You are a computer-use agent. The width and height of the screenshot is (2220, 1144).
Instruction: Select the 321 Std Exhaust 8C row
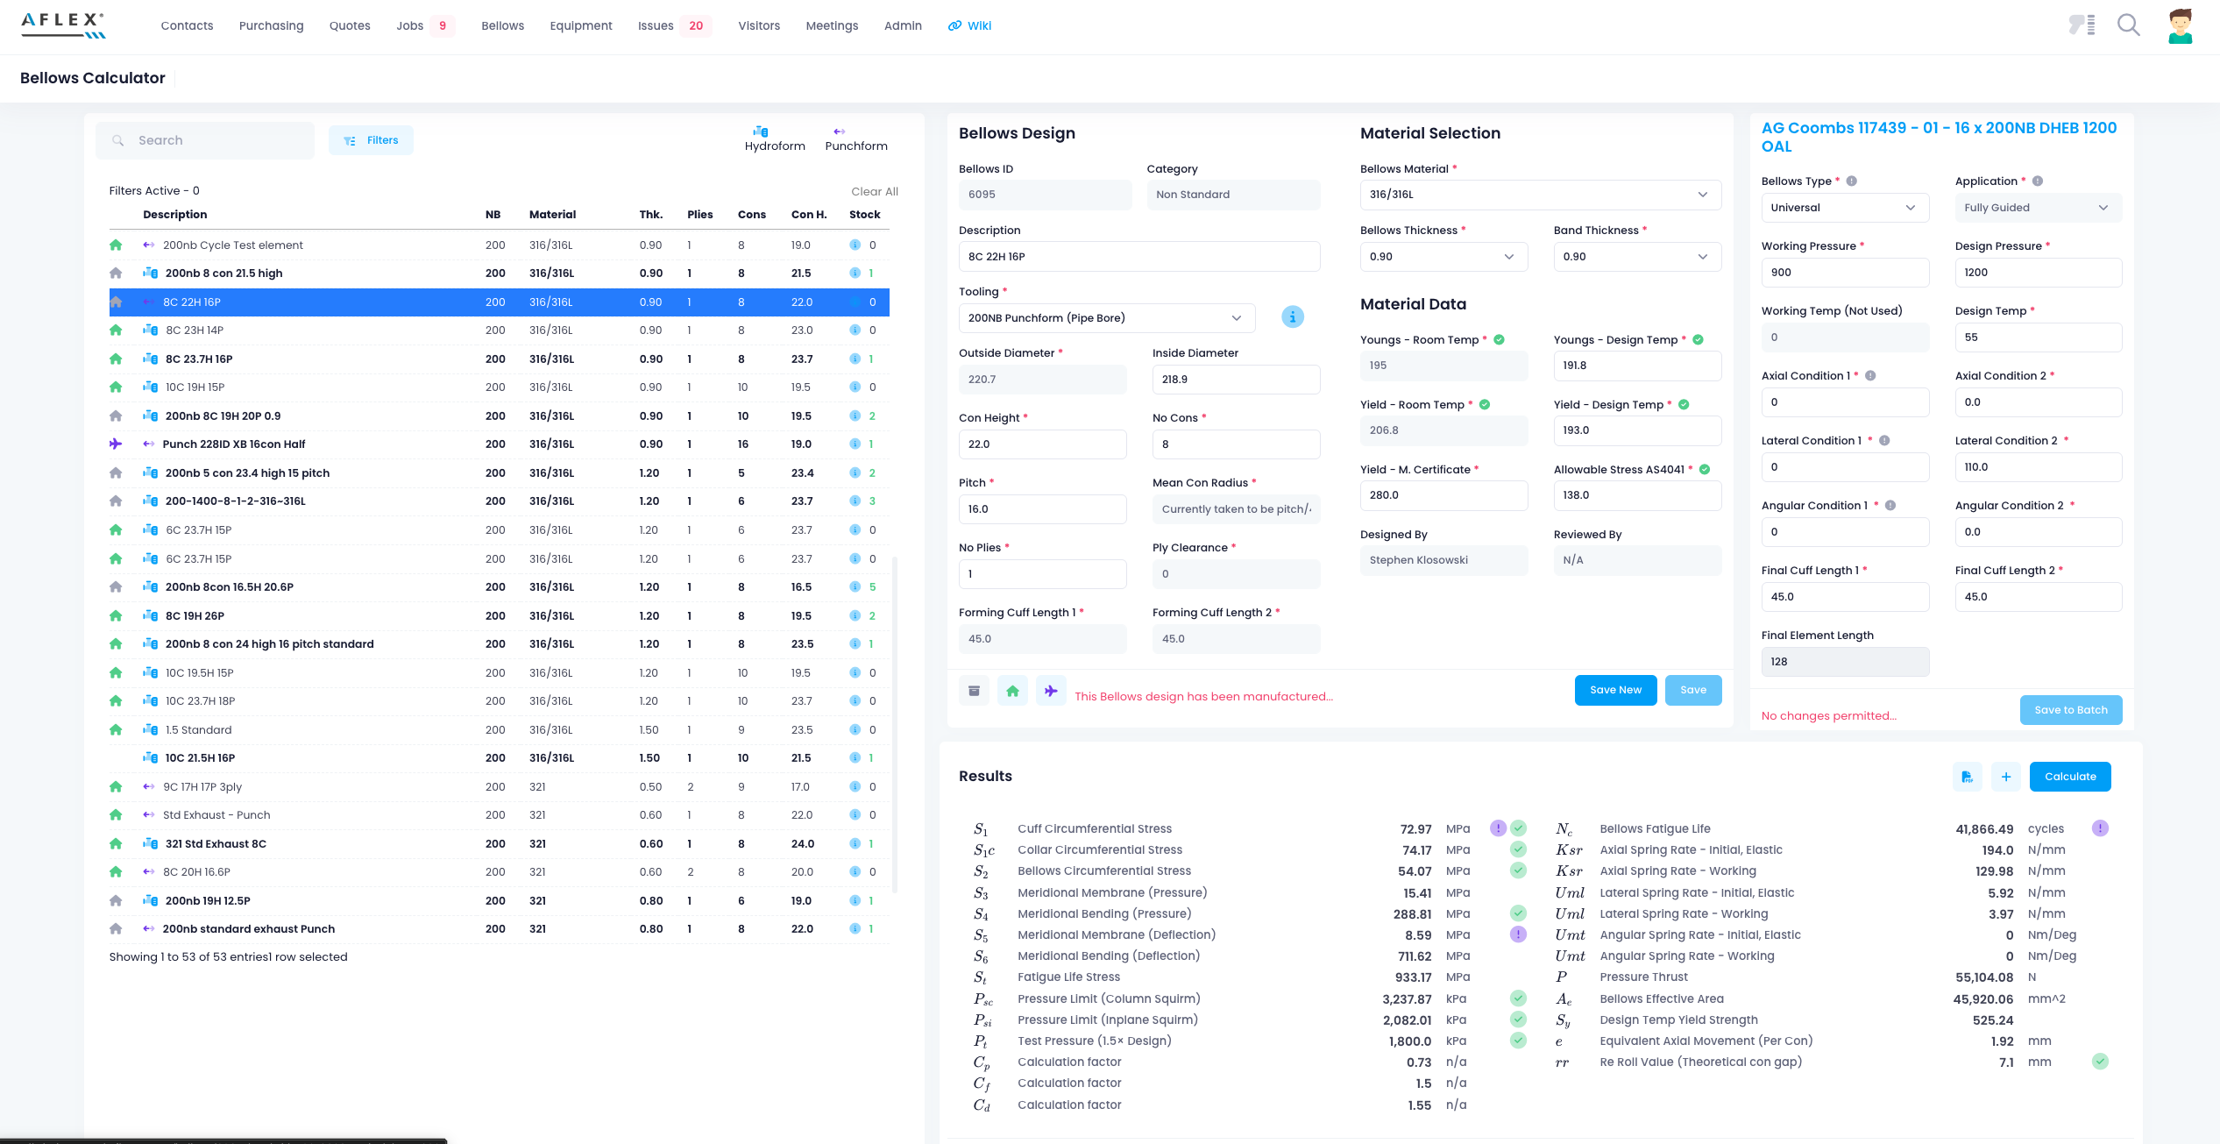click(x=499, y=844)
